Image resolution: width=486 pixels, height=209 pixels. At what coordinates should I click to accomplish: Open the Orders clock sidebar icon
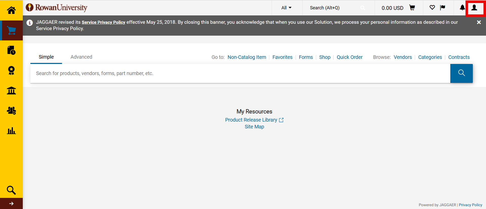click(11, 50)
